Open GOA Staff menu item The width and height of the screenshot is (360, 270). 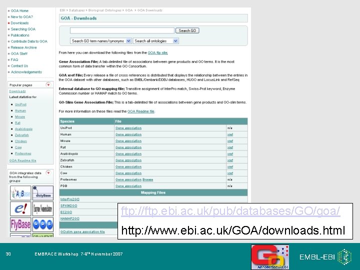[19, 53]
